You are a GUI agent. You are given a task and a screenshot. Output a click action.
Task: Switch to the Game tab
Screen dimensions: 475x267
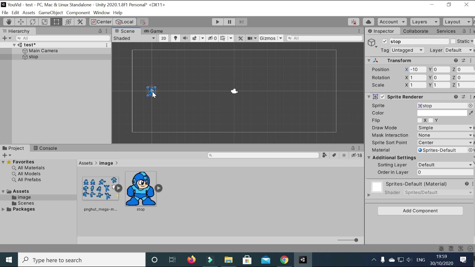(x=154, y=31)
